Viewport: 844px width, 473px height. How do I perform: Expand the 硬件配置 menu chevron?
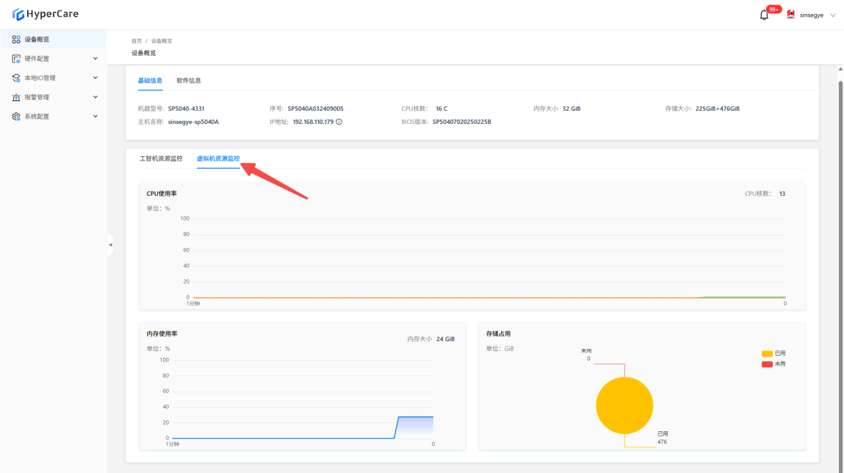[x=95, y=59]
